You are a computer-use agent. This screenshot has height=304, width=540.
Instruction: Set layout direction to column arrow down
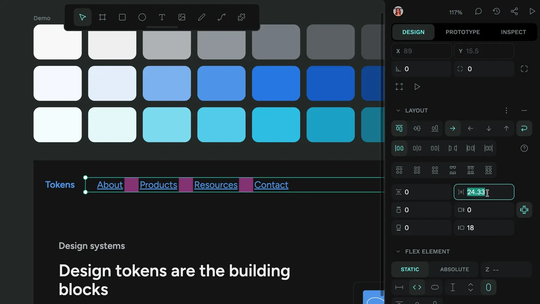tap(489, 128)
